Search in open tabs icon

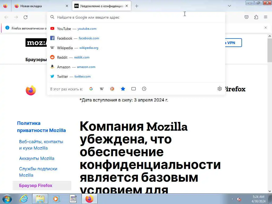click(134, 89)
